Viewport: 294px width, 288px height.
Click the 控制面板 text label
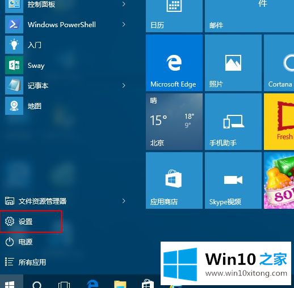pyautogui.click(x=41, y=5)
